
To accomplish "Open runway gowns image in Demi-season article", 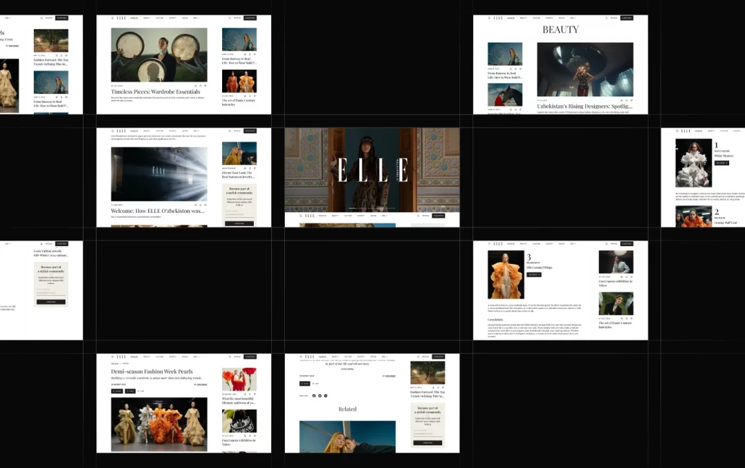I will pyautogui.click(x=159, y=425).
